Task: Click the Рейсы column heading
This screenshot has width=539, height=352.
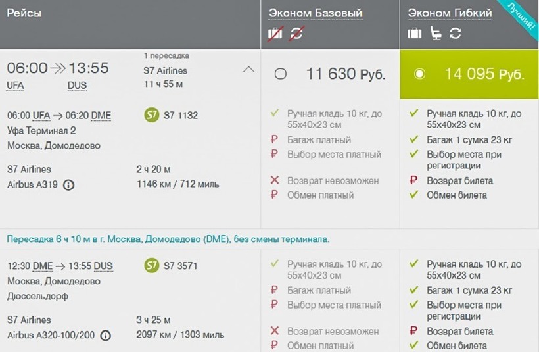Action: (x=24, y=13)
